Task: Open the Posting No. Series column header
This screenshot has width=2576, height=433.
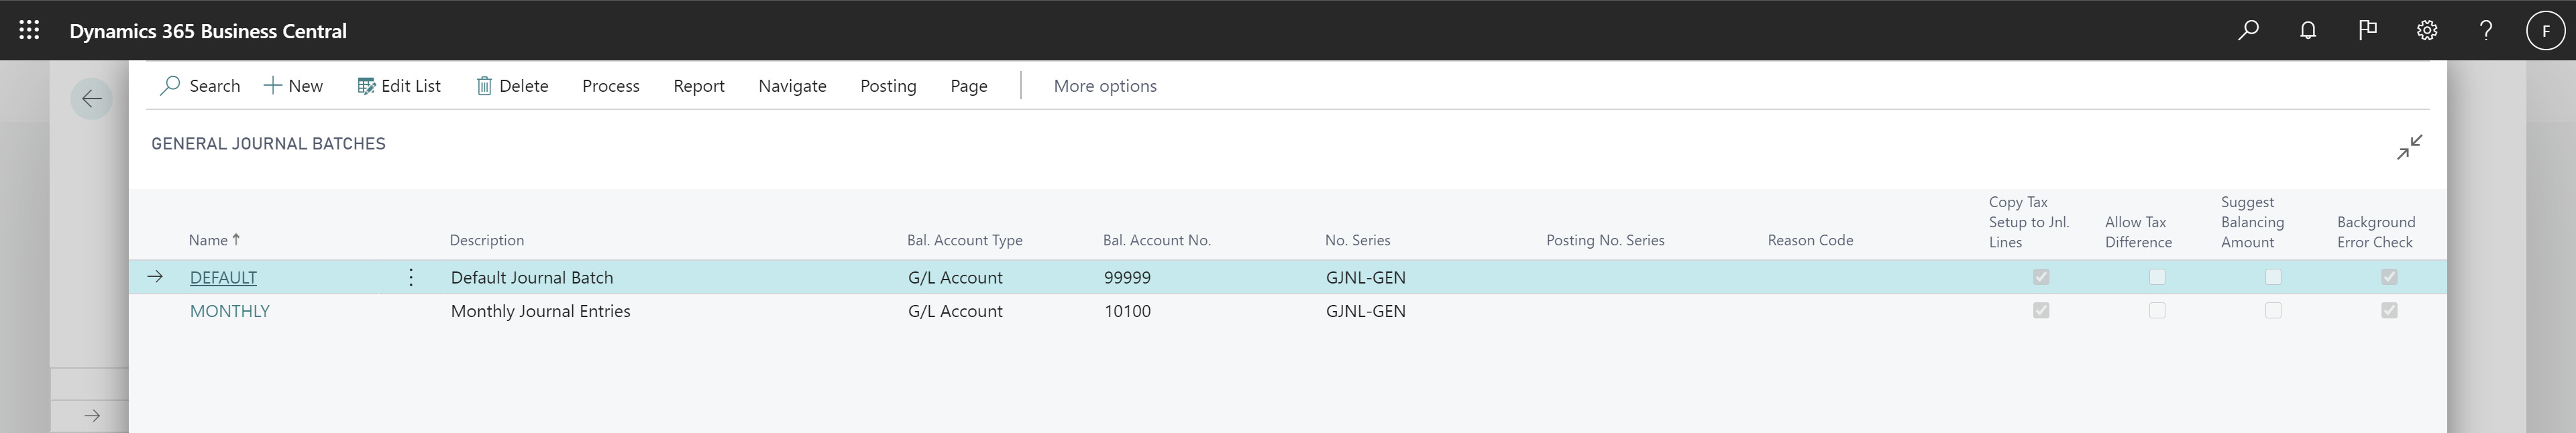Action: pos(1605,240)
